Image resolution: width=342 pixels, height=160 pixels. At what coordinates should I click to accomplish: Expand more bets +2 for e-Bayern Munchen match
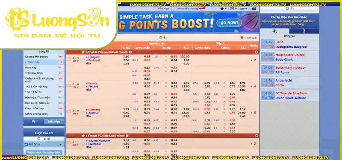tap(253, 144)
